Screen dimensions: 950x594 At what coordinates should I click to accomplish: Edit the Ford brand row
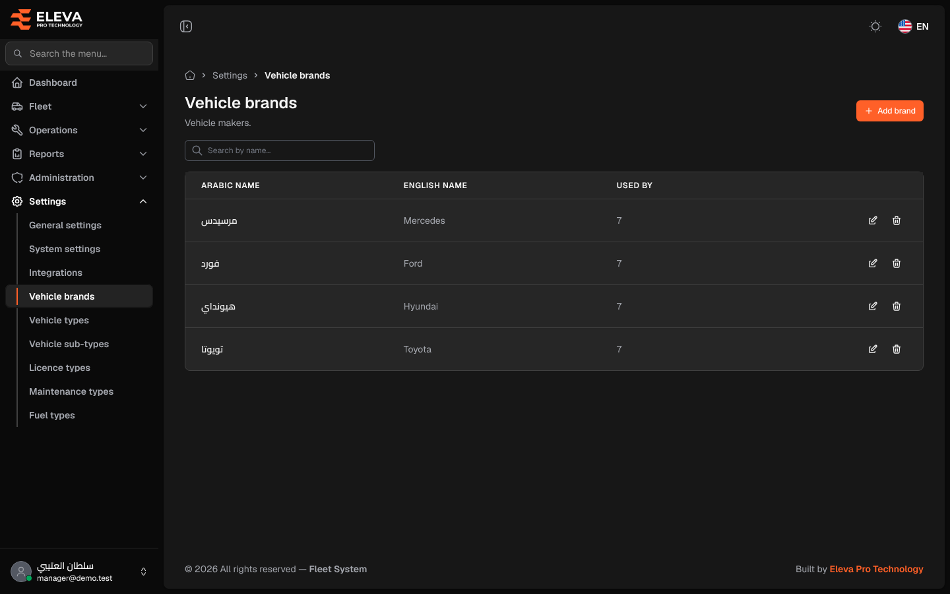(x=873, y=263)
